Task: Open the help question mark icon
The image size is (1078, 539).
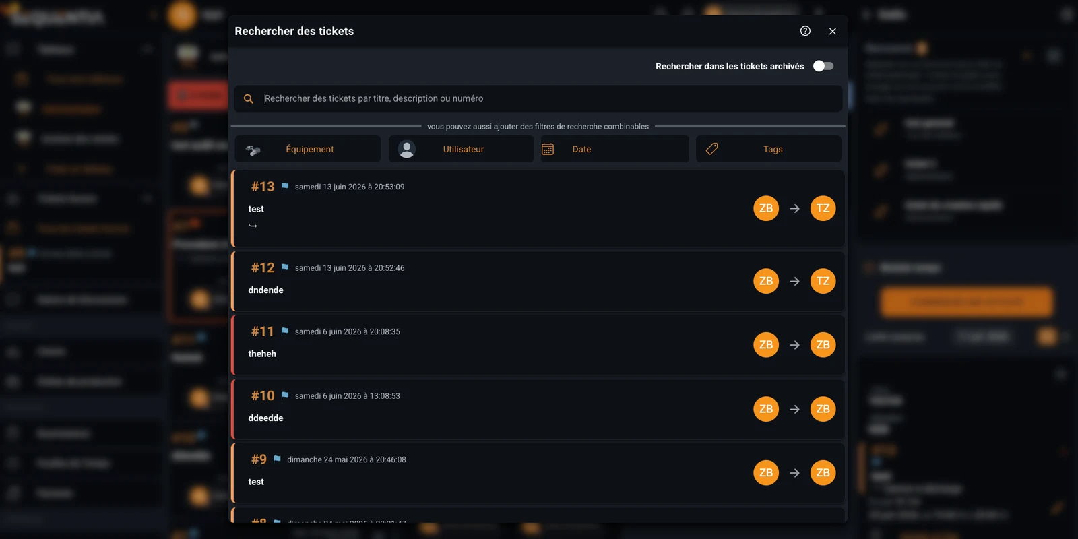Action: click(x=805, y=31)
